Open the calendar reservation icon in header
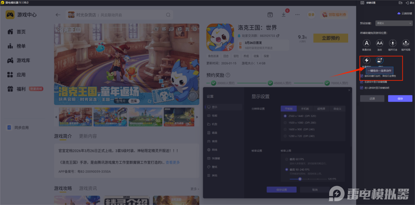The image size is (415, 205). (x=270, y=15)
